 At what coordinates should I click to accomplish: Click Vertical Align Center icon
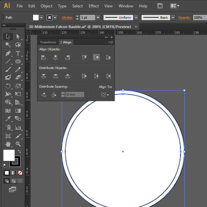click(x=96, y=57)
